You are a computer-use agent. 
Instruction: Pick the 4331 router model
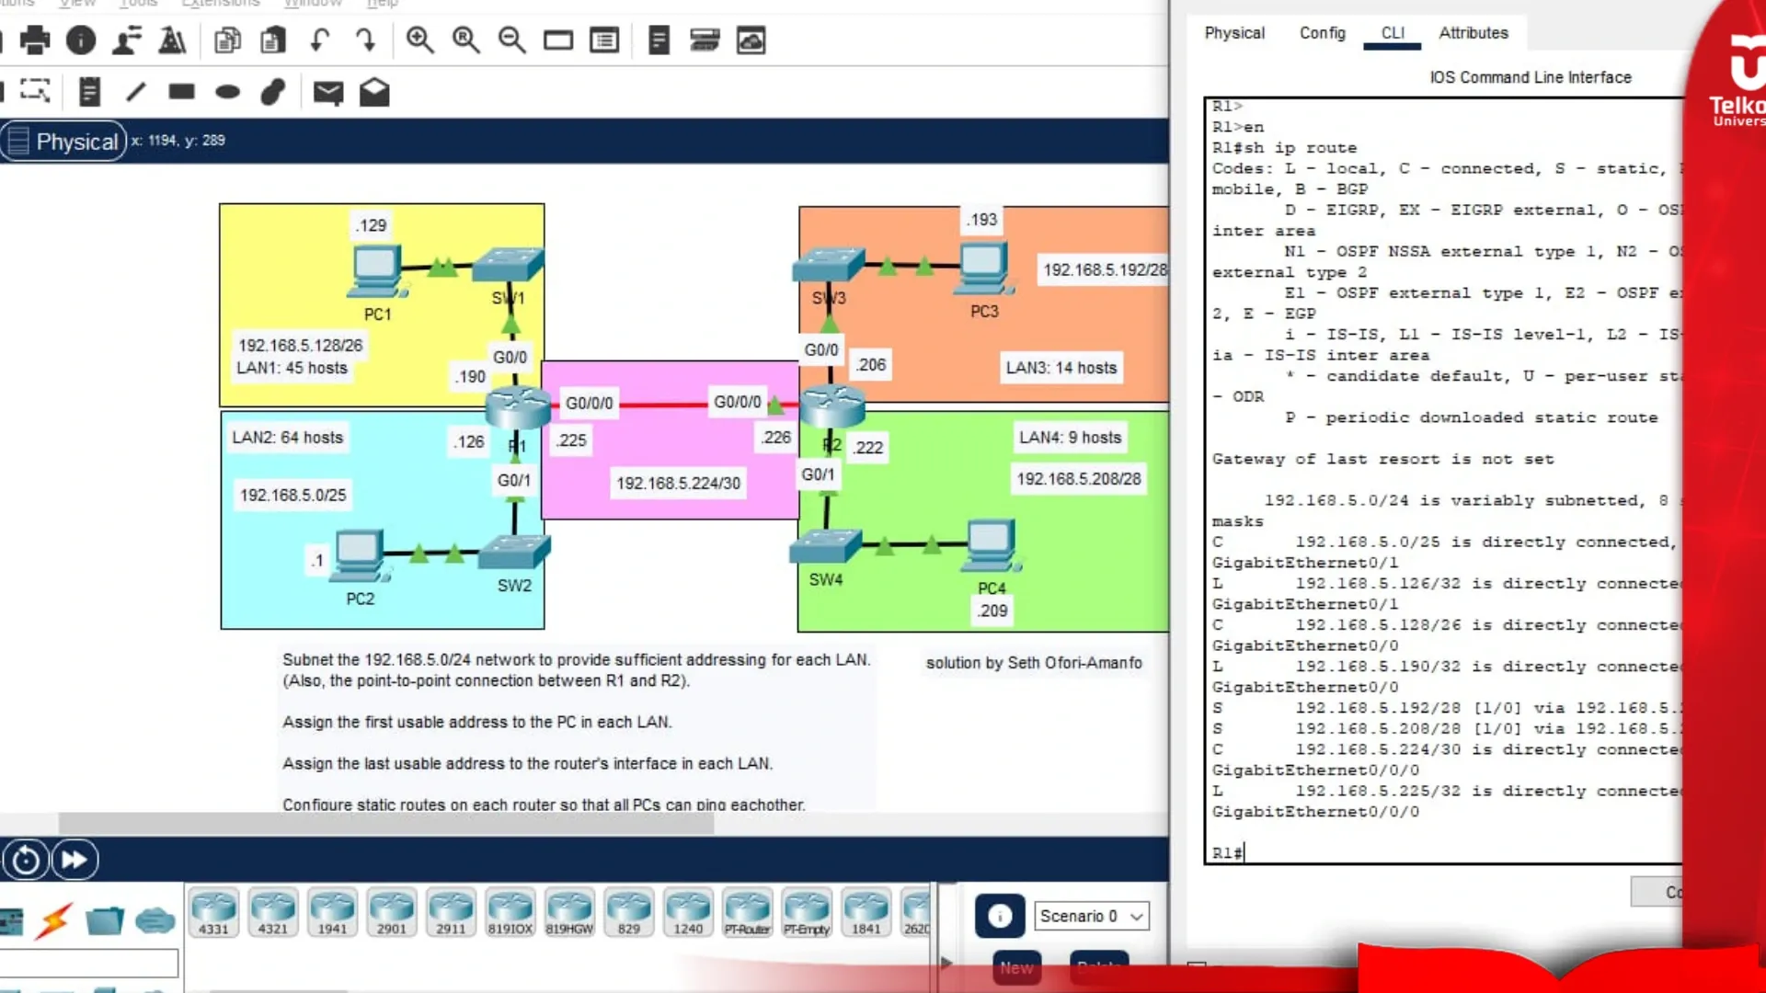tap(213, 912)
